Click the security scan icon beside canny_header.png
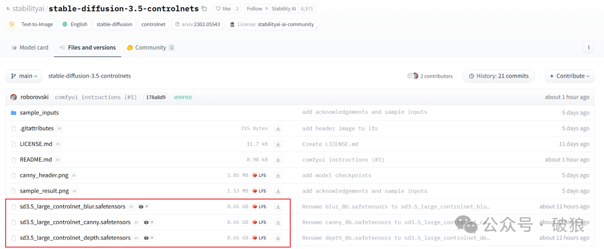Image resolution: width=604 pixels, height=249 pixels. (x=74, y=175)
